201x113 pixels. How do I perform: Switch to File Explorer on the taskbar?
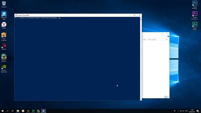18,111
